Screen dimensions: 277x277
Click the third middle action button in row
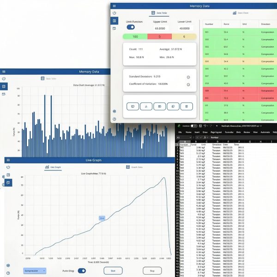tap(160, 106)
